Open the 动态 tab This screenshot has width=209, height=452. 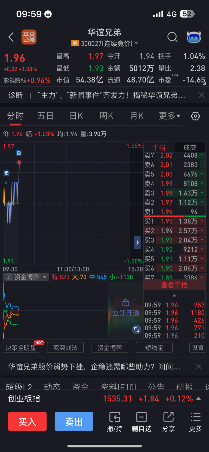pos(52,386)
